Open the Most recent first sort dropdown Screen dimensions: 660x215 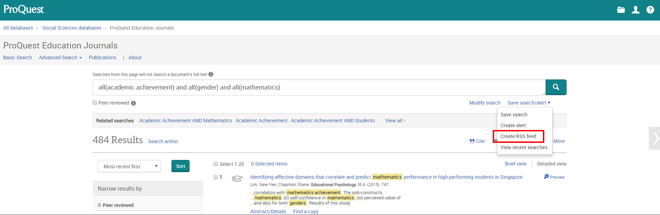(x=129, y=166)
